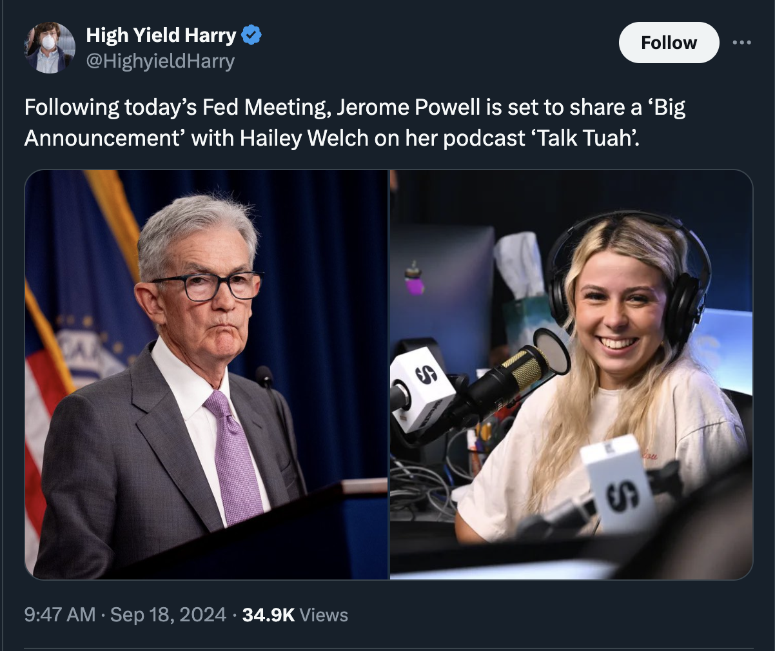Viewport: 775px width, 651px height.
Task: Open the High Yield Harry display name
Action: click(x=161, y=35)
